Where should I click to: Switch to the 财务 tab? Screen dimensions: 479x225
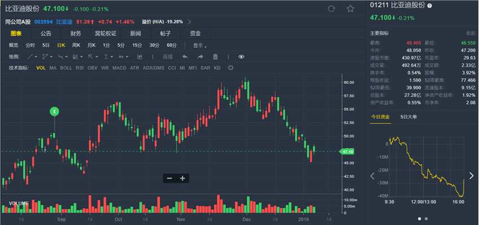[x=76, y=33]
